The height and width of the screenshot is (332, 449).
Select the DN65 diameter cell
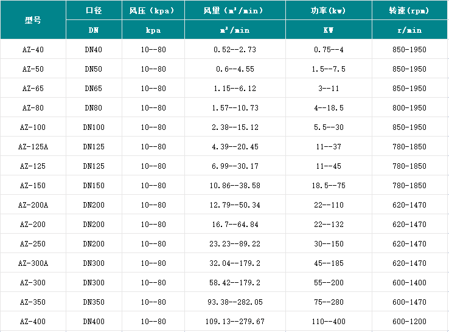click(x=94, y=89)
